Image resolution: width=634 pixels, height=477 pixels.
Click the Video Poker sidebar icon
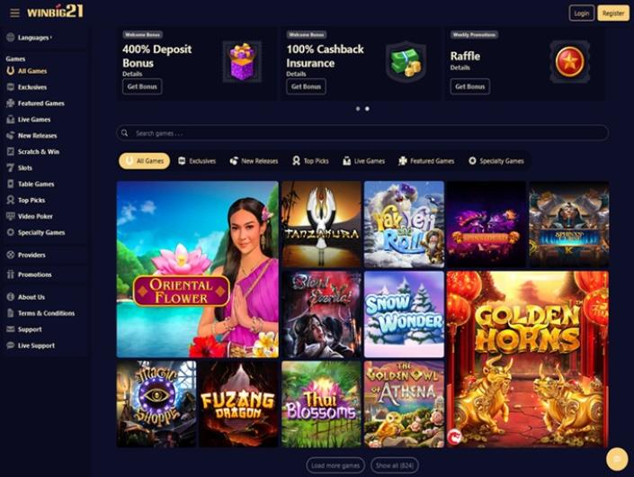click(11, 216)
